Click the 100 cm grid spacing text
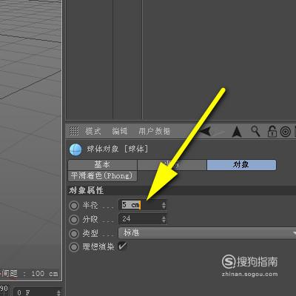Viewport: 296px width, 296px height. tap(44, 274)
